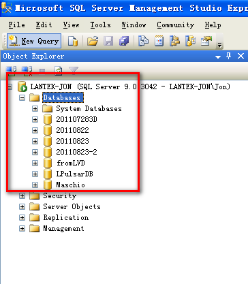Pin the Object Explorer panel
Screen dimensions: 248x284
(228, 56)
